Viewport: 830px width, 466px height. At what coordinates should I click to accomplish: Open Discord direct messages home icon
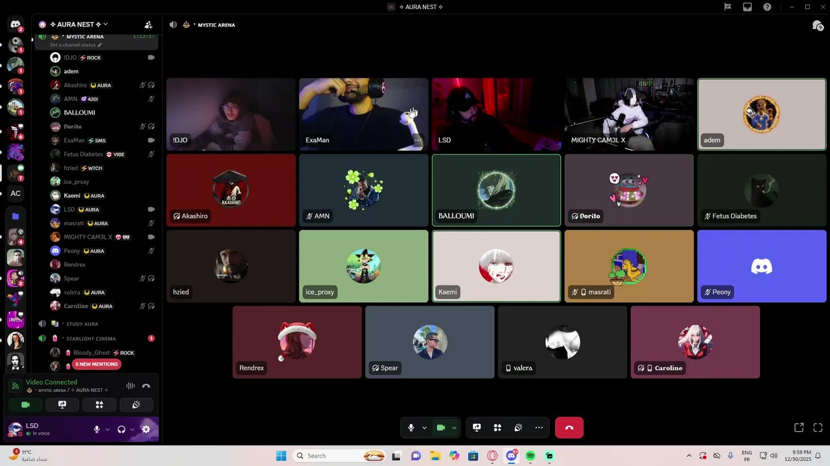(16, 25)
